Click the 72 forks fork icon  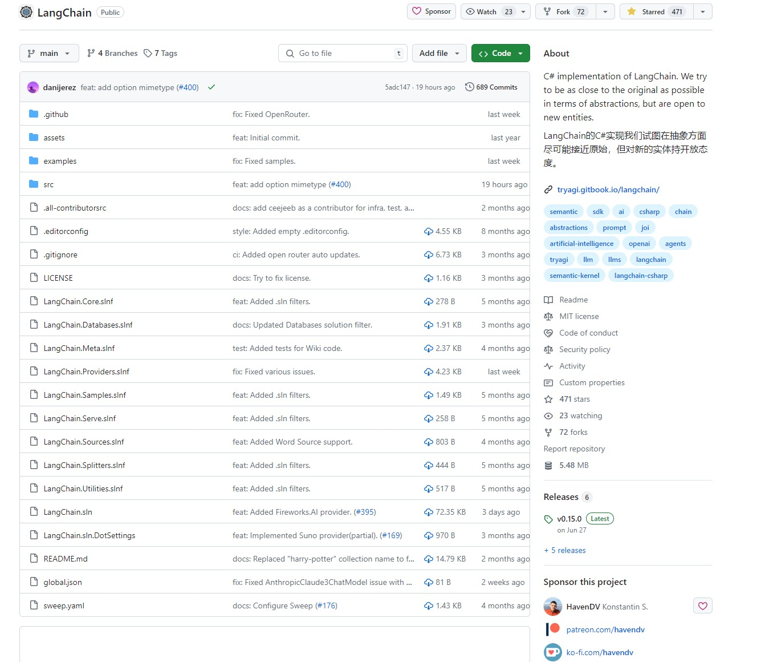click(x=548, y=432)
